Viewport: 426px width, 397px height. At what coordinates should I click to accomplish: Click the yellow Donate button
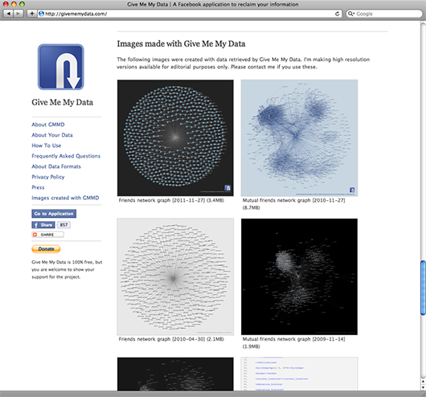click(x=46, y=249)
